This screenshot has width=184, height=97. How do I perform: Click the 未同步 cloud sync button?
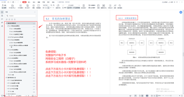165,2
